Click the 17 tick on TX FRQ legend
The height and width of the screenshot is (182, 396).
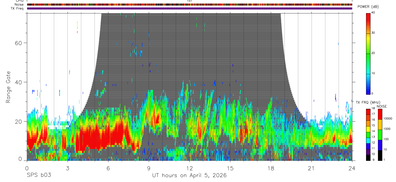tap(373, 114)
